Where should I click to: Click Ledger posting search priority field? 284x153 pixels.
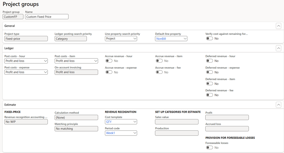(x=71, y=39)
